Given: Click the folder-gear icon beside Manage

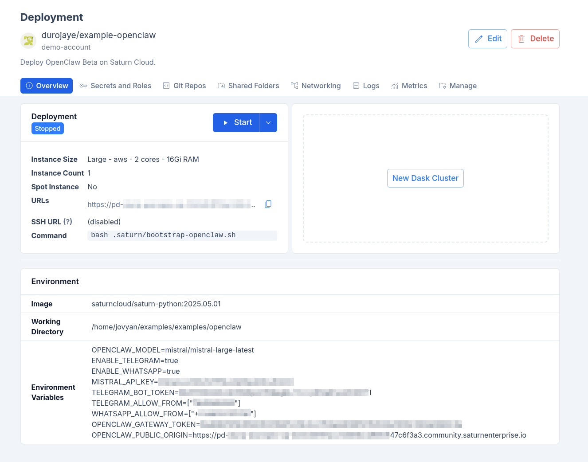Looking at the screenshot, I should 443,86.
